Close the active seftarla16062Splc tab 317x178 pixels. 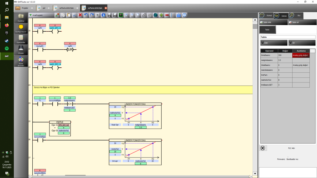106,8
